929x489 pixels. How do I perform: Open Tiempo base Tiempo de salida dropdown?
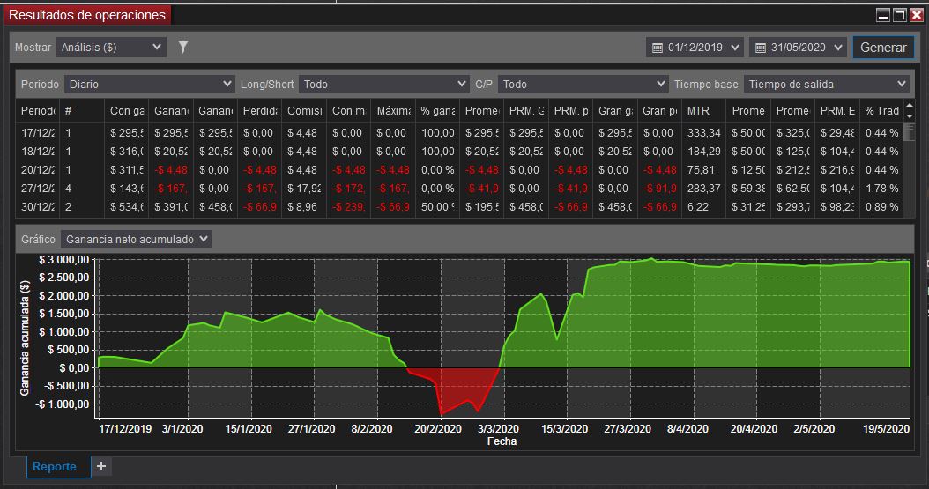point(826,84)
